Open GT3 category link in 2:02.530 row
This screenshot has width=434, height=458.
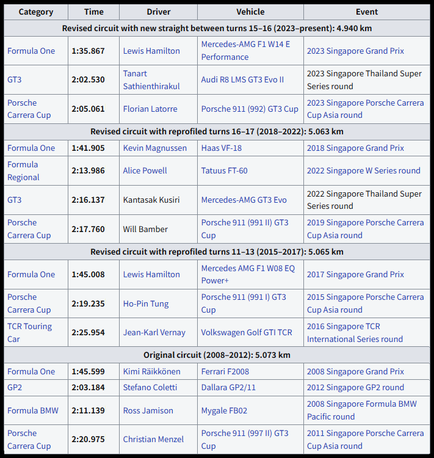[x=14, y=79]
